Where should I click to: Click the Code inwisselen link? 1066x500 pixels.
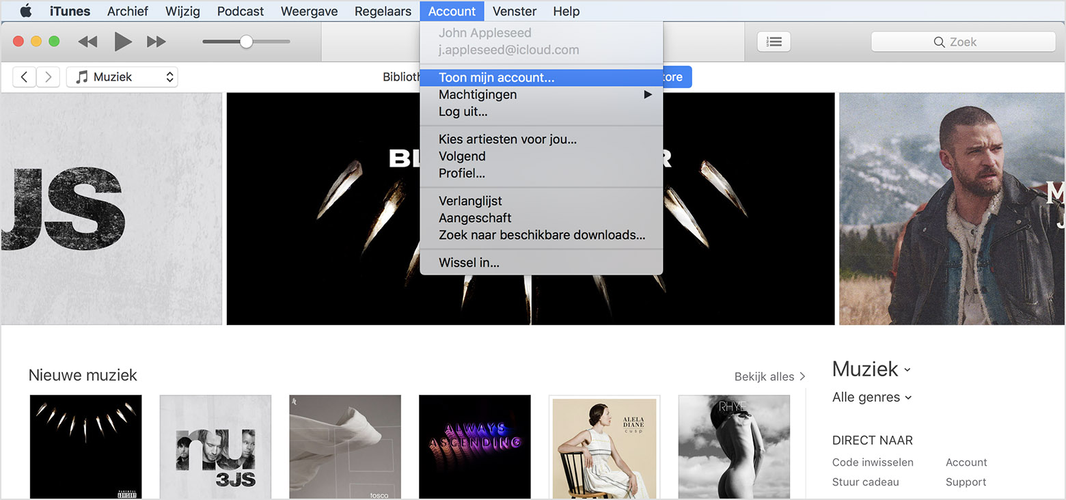(873, 462)
